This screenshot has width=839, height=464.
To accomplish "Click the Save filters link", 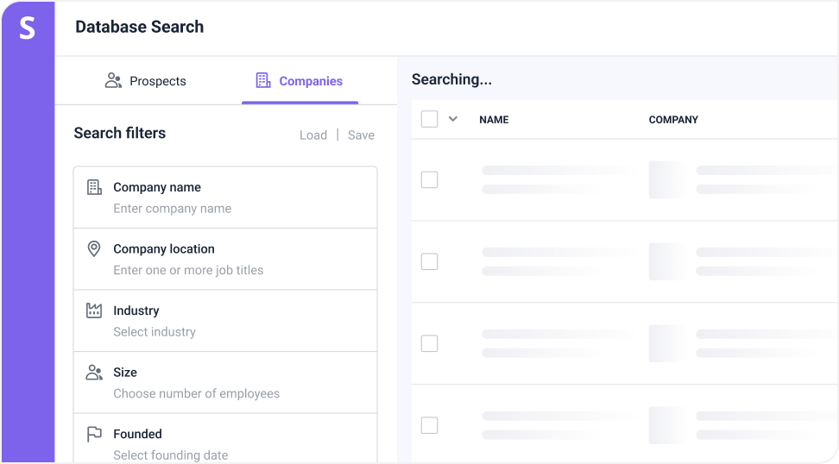I will tap(361, 135).
